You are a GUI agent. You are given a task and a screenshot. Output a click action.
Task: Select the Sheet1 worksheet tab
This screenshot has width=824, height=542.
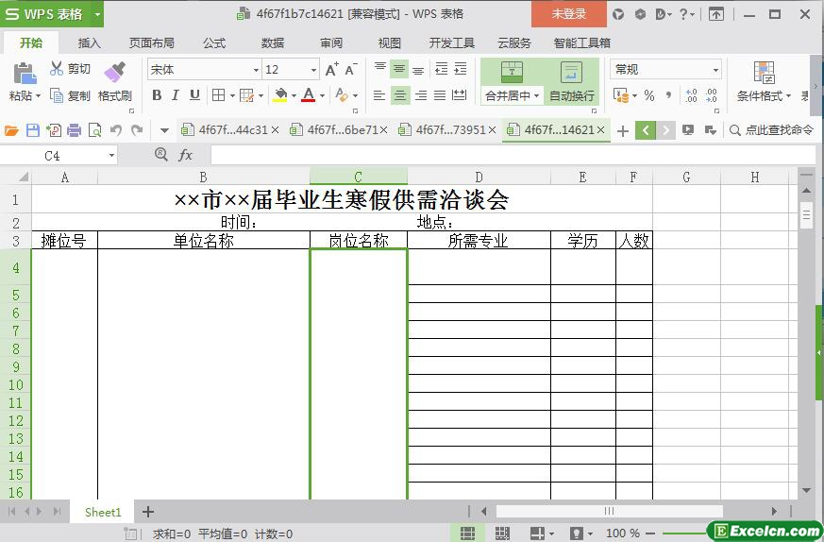[x=103, y=512]
